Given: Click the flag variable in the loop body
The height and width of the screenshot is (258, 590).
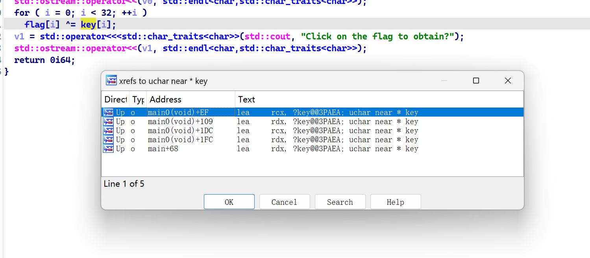Looking at the screenshot, I should pos(35,25).
